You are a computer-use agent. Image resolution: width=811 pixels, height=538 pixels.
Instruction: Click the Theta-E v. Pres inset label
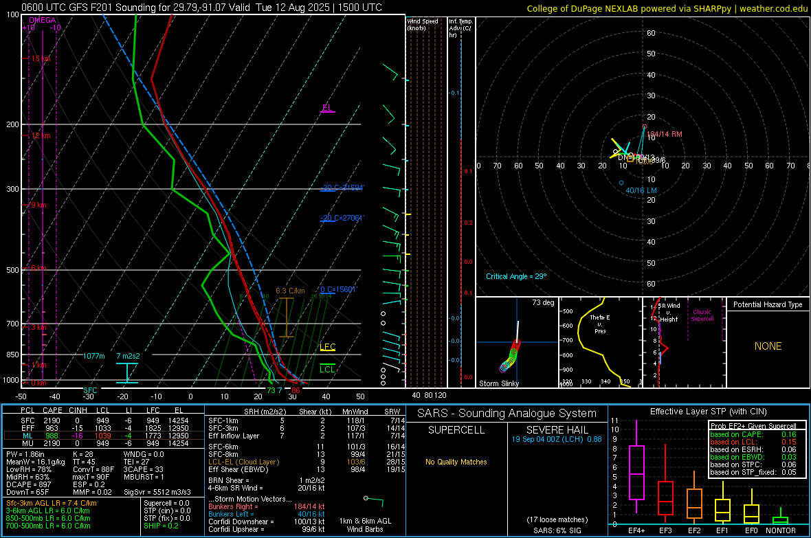click(600, 324)
